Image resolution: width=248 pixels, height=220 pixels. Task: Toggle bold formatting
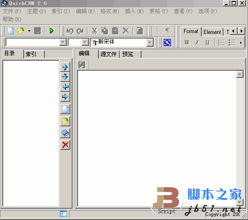[187, 43]
